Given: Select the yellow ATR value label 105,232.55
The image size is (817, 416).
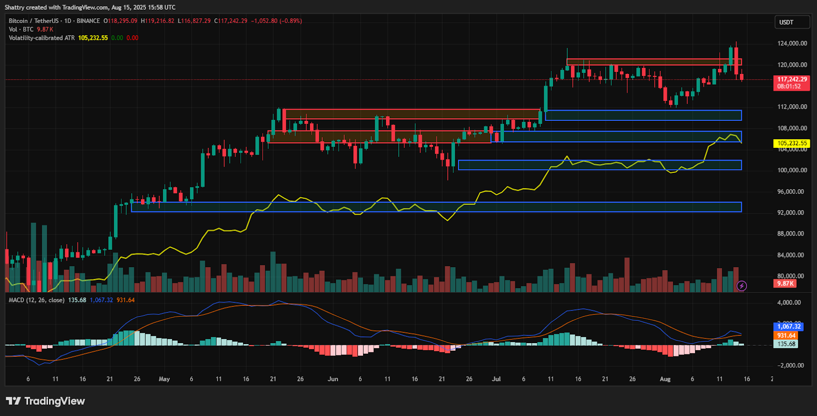Looking at the screenshot, I should coord(791,143).
